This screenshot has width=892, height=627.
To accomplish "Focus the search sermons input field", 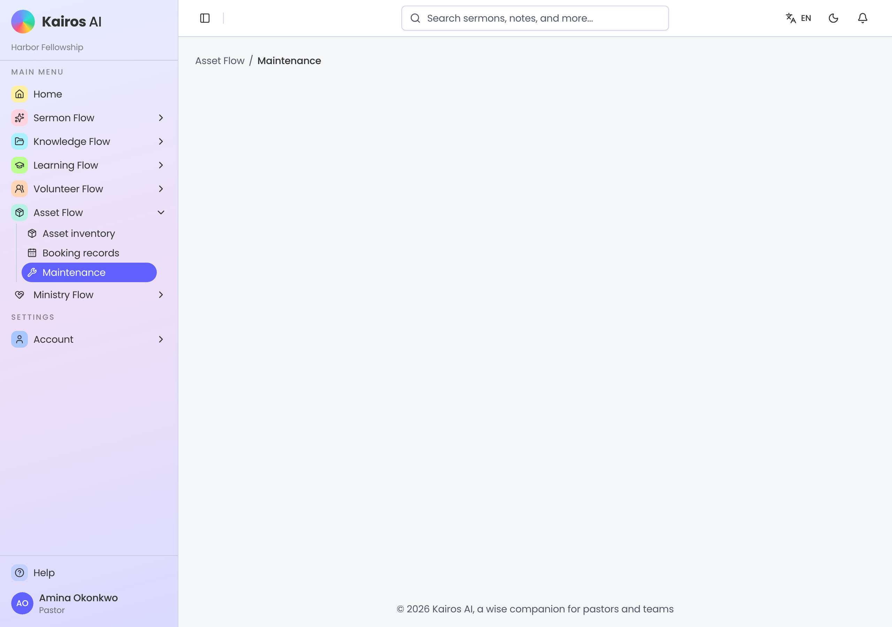I will click(x=535, y=18).
